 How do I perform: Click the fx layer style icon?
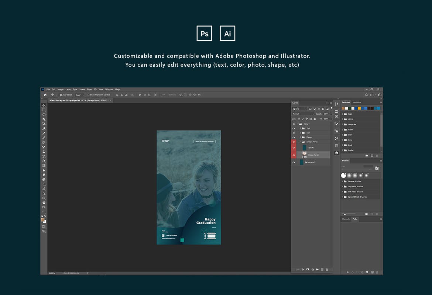coord(303,270)
